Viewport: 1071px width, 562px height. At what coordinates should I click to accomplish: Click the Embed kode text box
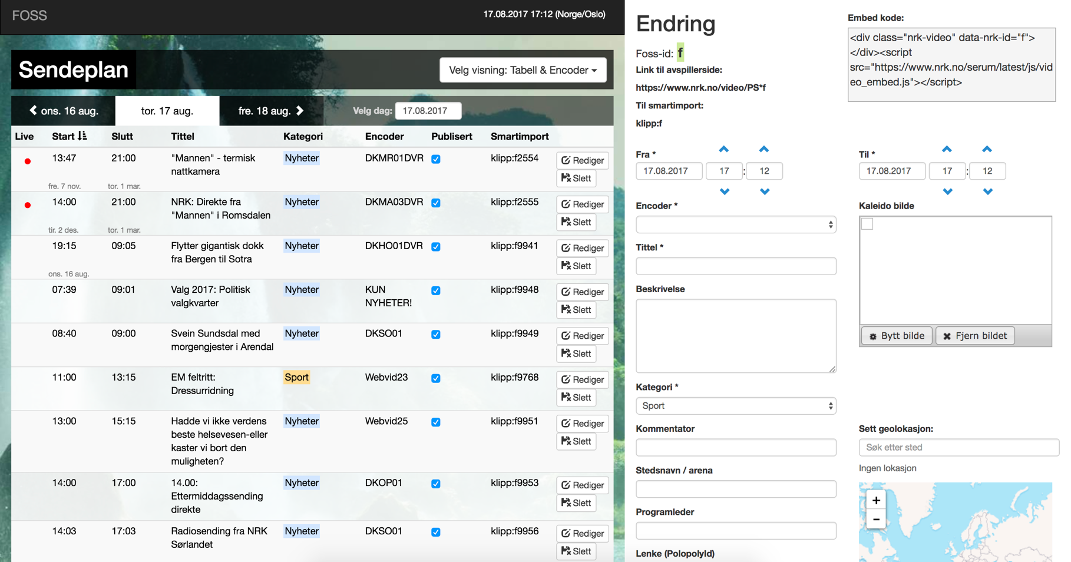951,65
